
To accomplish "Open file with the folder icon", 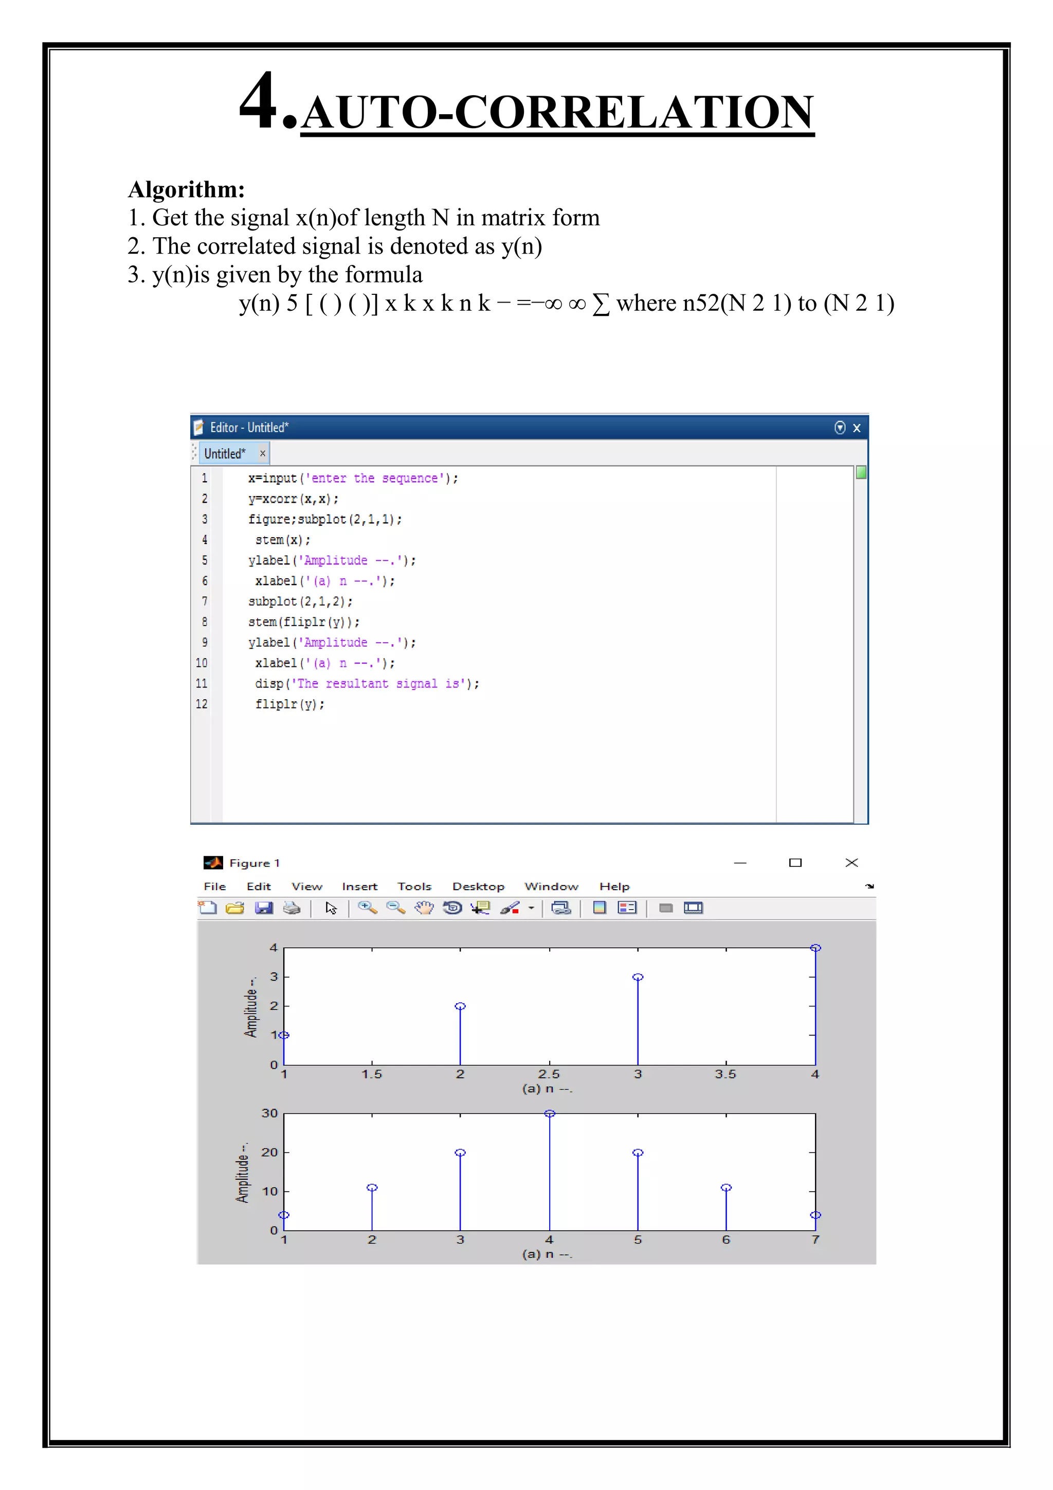I will [235, 907].
